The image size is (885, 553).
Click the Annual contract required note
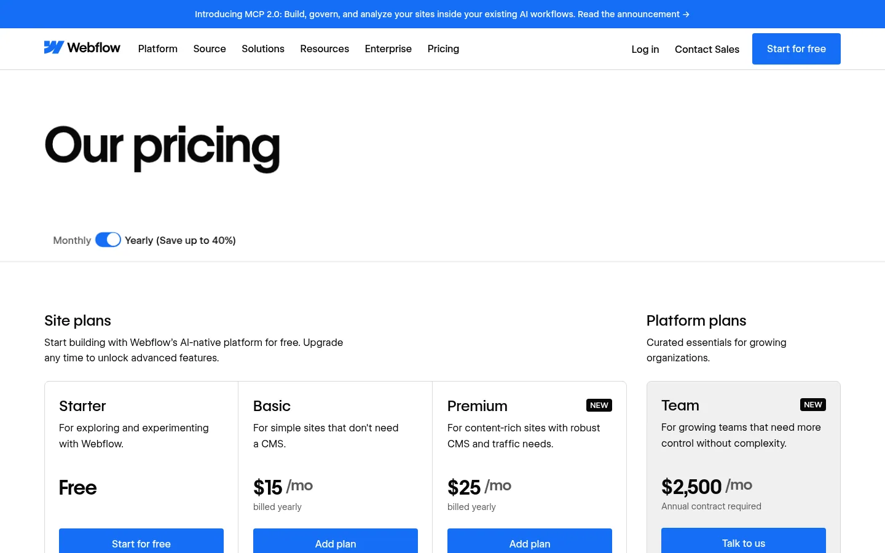(x=711, y=506)
